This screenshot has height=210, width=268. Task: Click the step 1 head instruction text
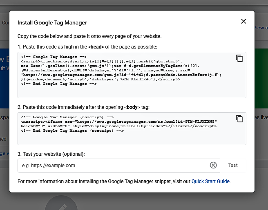[87, 47]
